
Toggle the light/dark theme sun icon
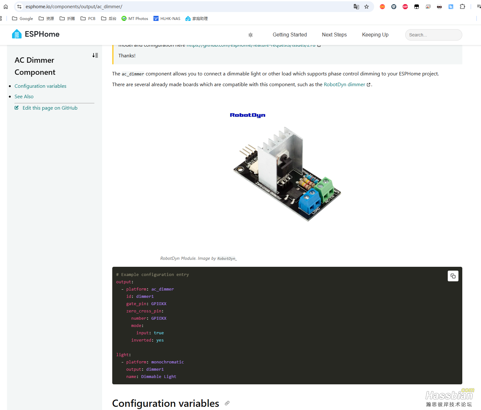point(250,35)
